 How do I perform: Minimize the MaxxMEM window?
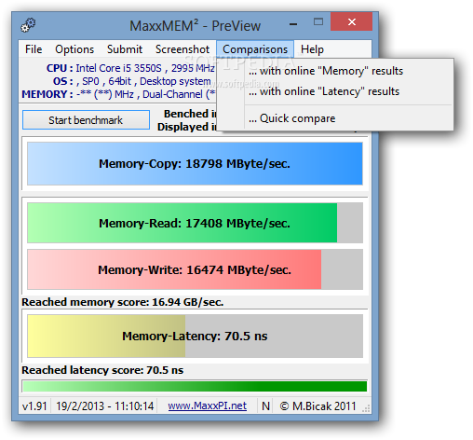293,23
